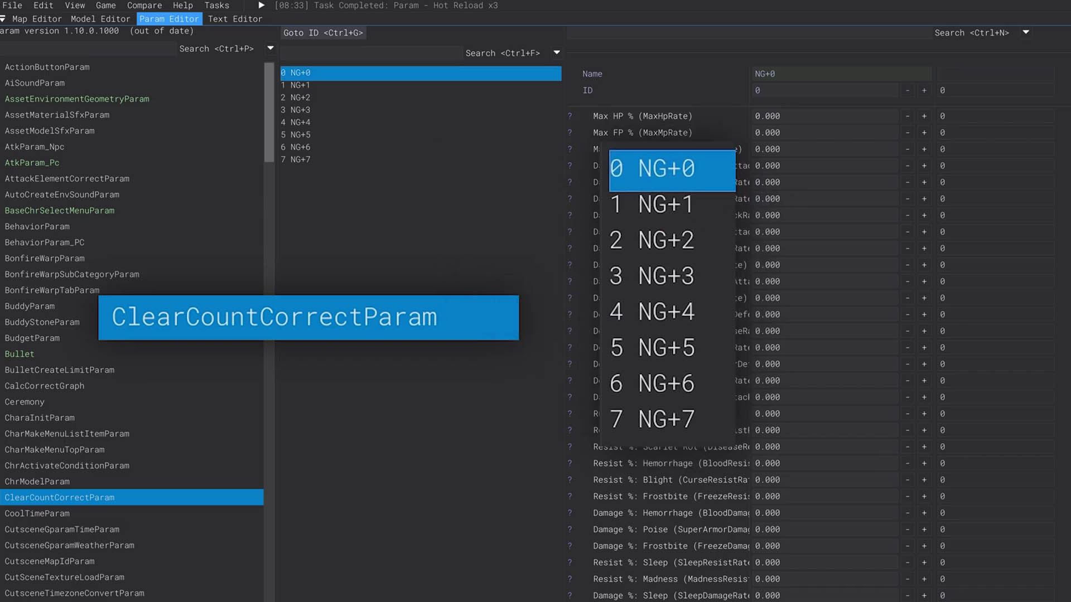
Task: Switch to the Map Editor tab
Action: coord(37,18)
